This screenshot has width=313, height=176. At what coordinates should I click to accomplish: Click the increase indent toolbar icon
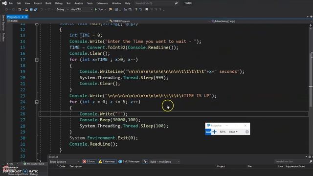[x=130, y=9]
